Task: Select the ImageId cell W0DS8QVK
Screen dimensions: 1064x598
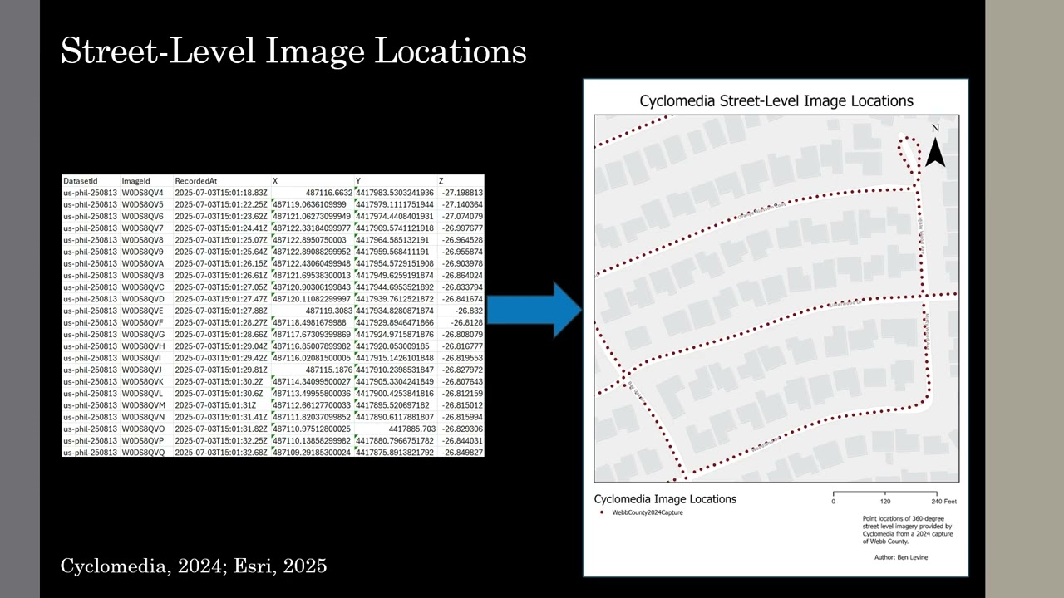Action: click(142, 381)
